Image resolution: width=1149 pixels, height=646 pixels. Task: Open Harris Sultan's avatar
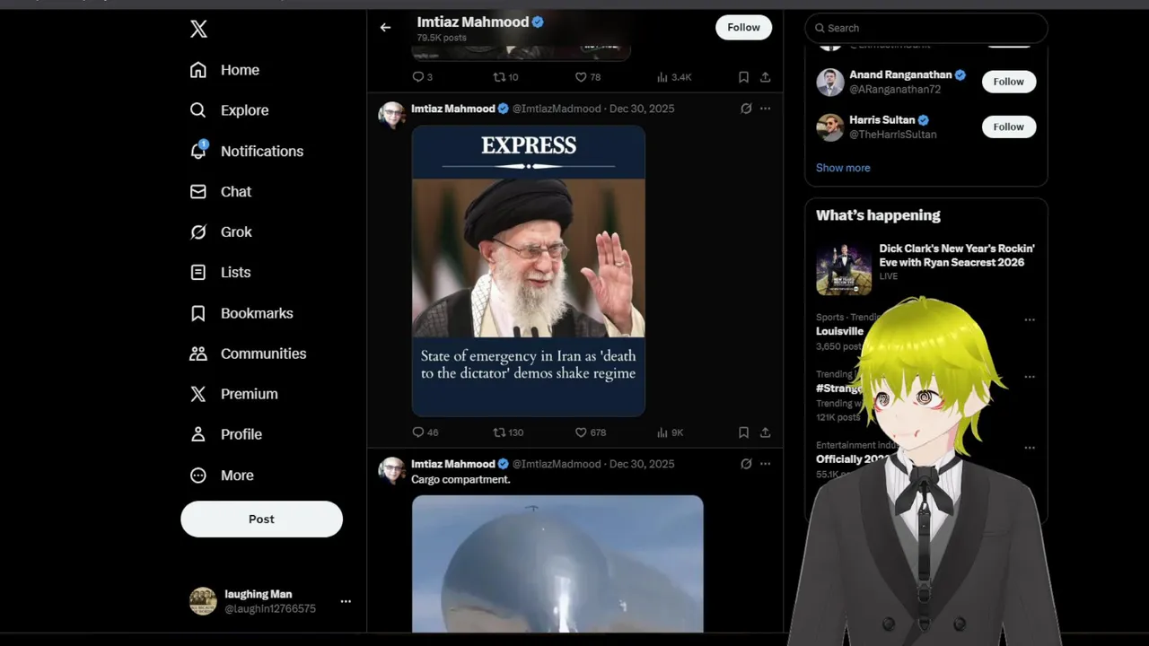click(x=829, y=127)
